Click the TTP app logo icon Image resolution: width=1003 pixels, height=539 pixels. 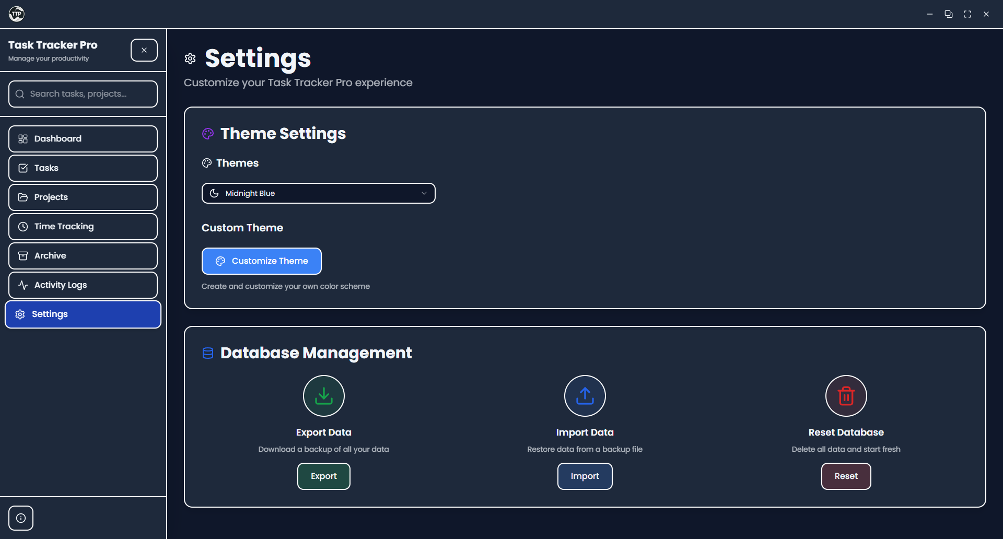[17, 14]
